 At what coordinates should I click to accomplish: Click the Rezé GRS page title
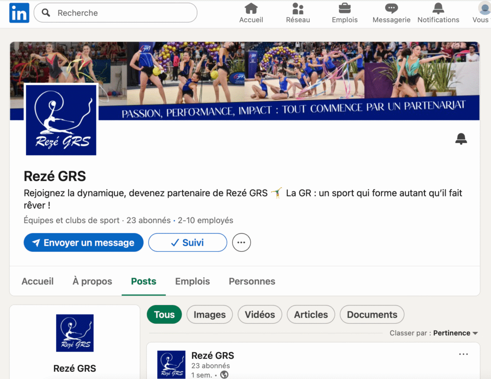tap(55, 177)
